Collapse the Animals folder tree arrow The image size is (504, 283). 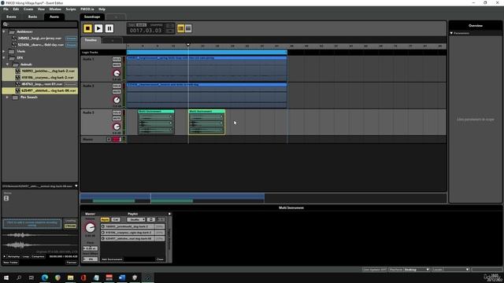(x=7, y=64)
